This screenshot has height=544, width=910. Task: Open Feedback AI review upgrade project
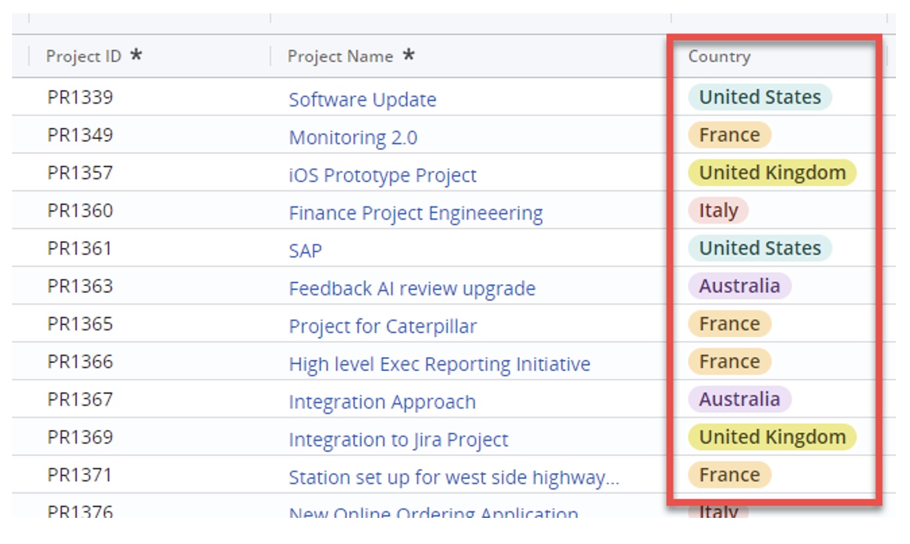click(411, 289)
